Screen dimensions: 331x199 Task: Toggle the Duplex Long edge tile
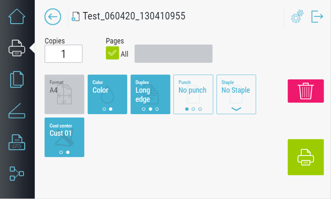pyautogui.click(x=150, y=94)
